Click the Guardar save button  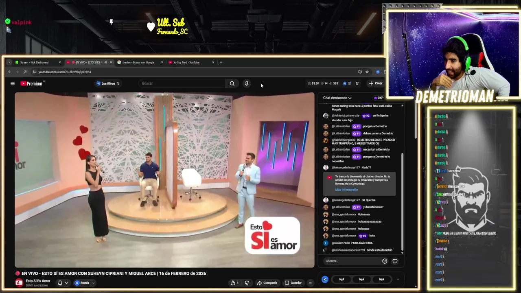point(293,283)
